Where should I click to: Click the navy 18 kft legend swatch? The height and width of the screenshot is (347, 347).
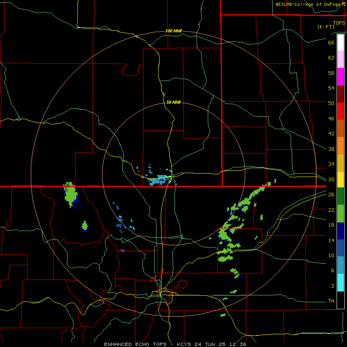pyautogui.click(x=340, y=231)
